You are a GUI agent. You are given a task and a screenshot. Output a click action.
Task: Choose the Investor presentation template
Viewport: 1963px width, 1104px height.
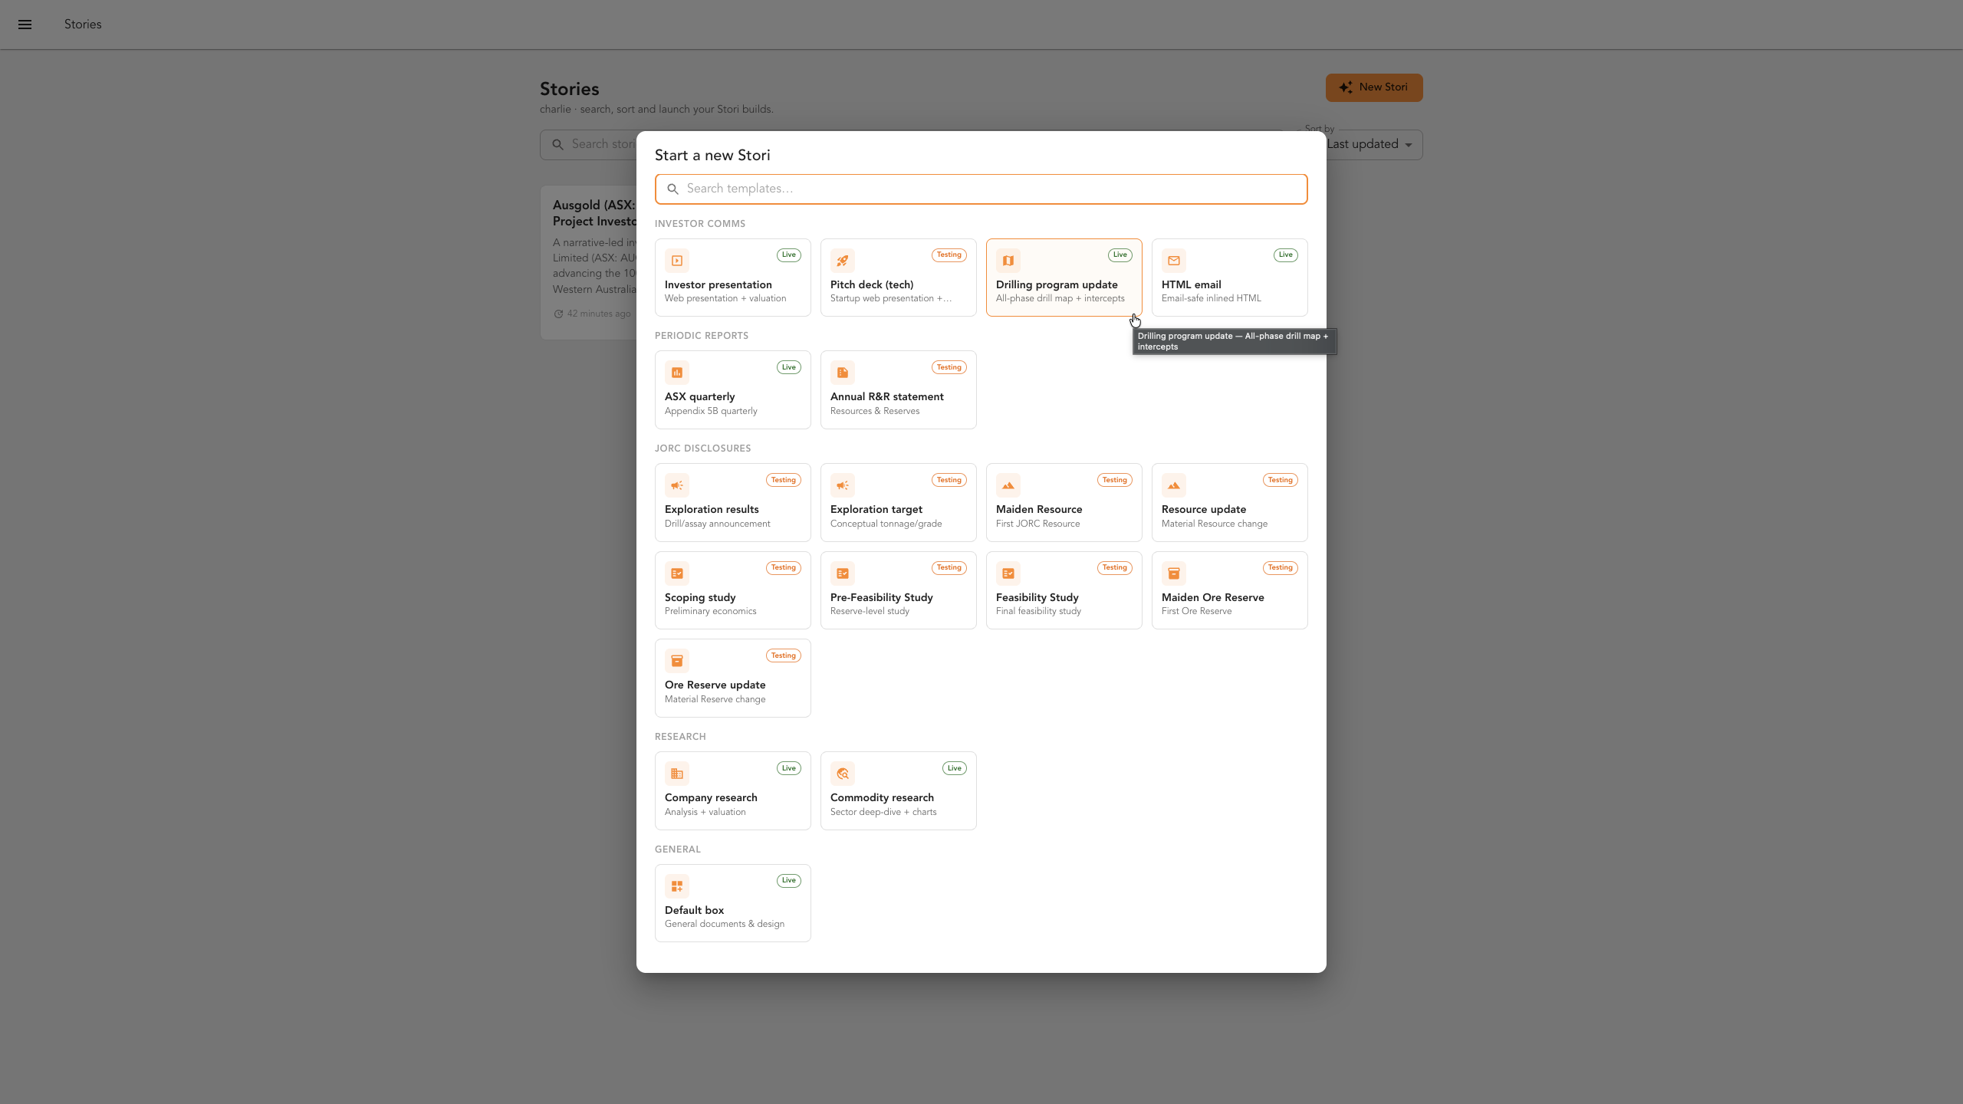tap(733, 278)
